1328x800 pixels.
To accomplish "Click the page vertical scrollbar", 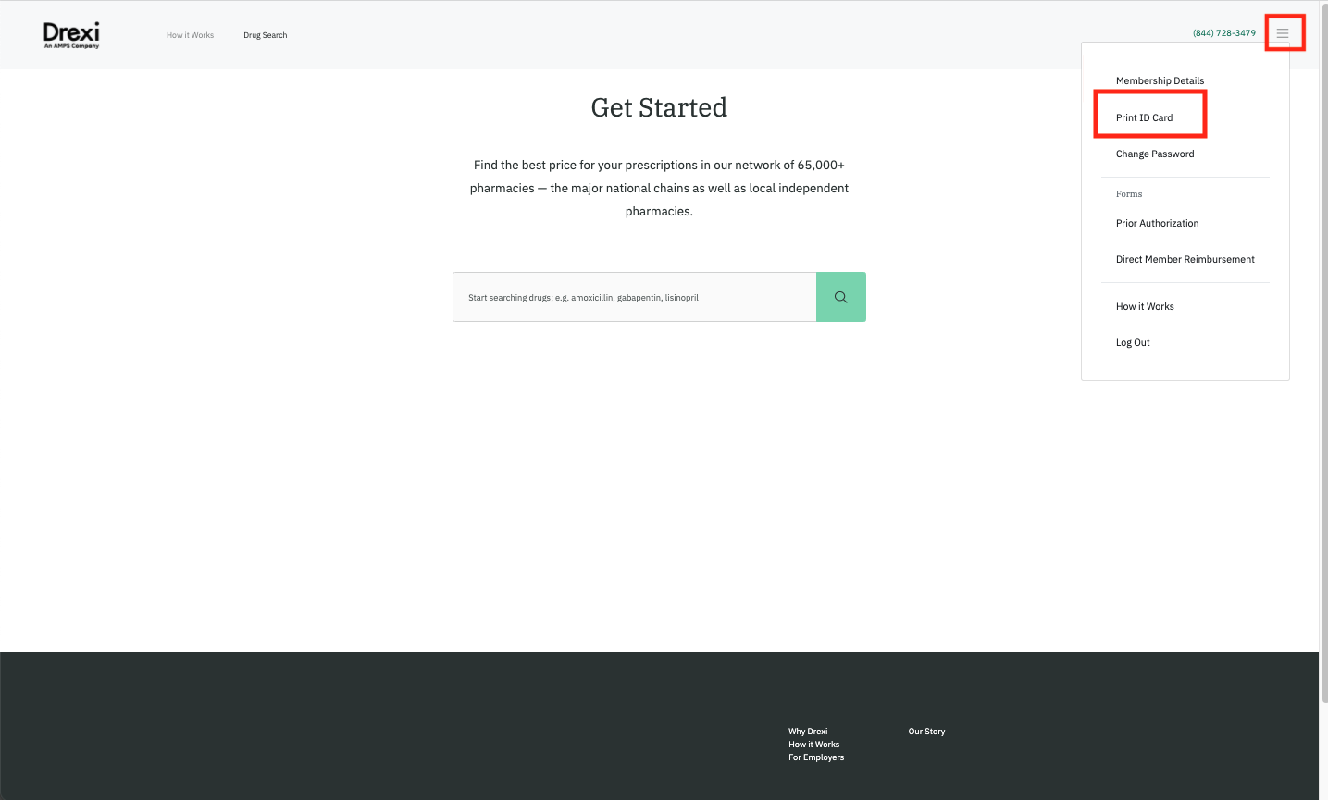I will 1323,370.
